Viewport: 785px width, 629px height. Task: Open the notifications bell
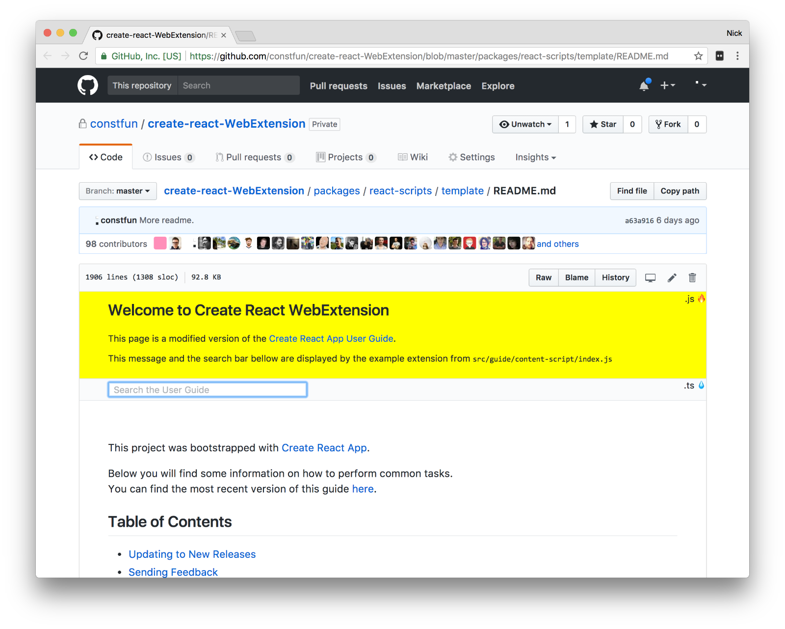pyautogui.click(x=644, y=85)
